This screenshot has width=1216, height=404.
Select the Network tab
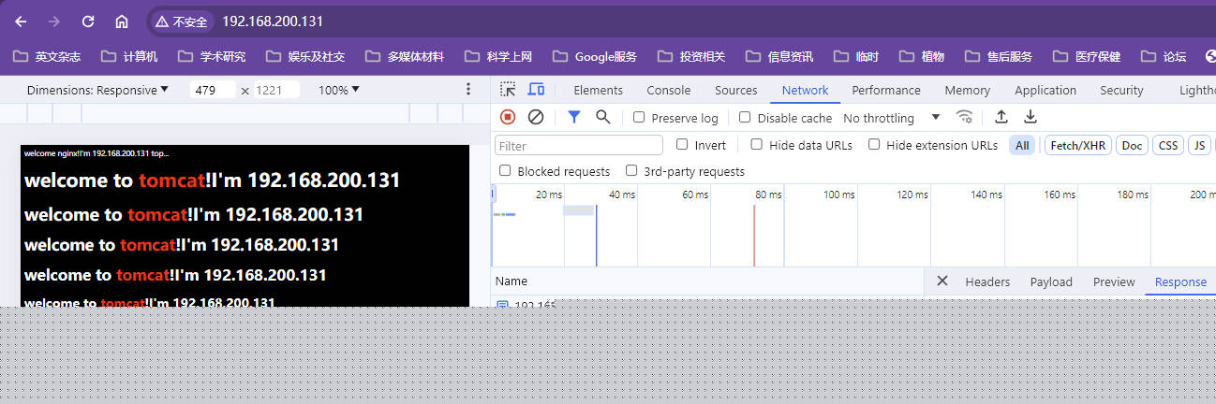tap(805, 90)
